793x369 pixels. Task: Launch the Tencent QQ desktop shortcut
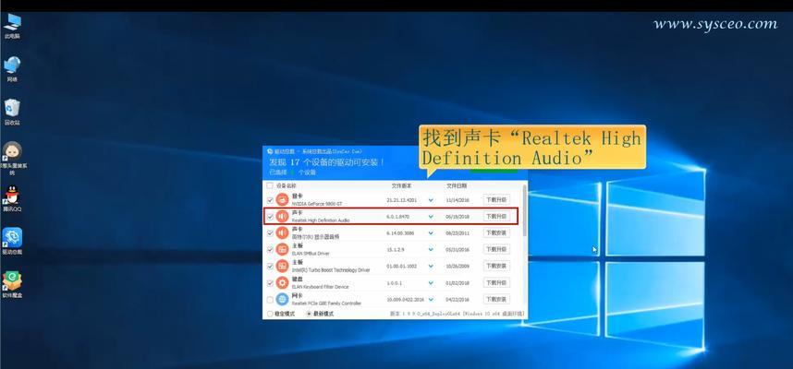12,198
